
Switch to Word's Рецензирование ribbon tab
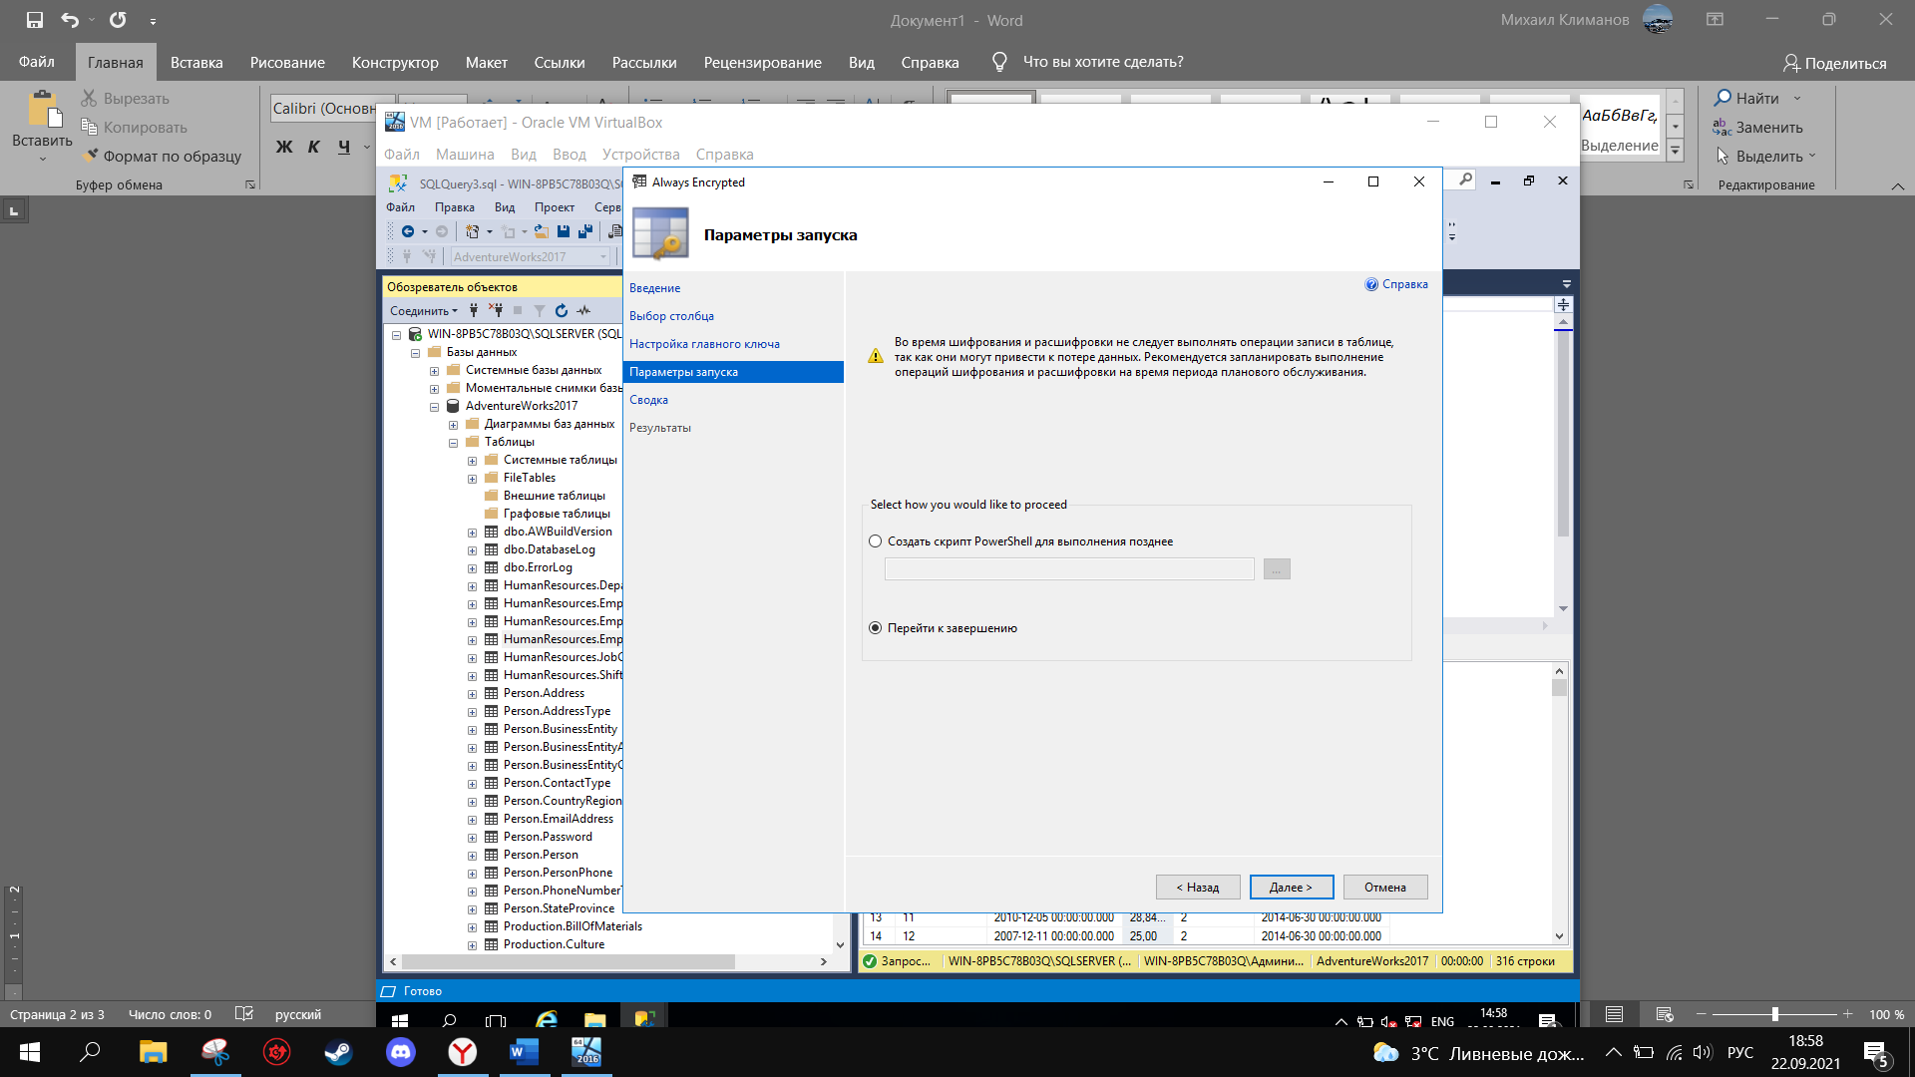pos(762,62)
